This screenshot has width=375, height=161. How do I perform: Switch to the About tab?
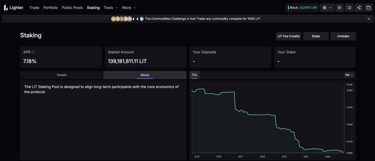[145, 75]
